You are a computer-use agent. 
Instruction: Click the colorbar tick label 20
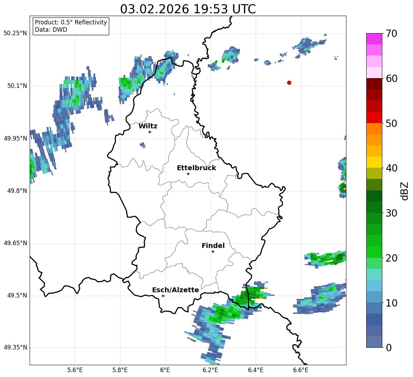click(x=391, y=258)
